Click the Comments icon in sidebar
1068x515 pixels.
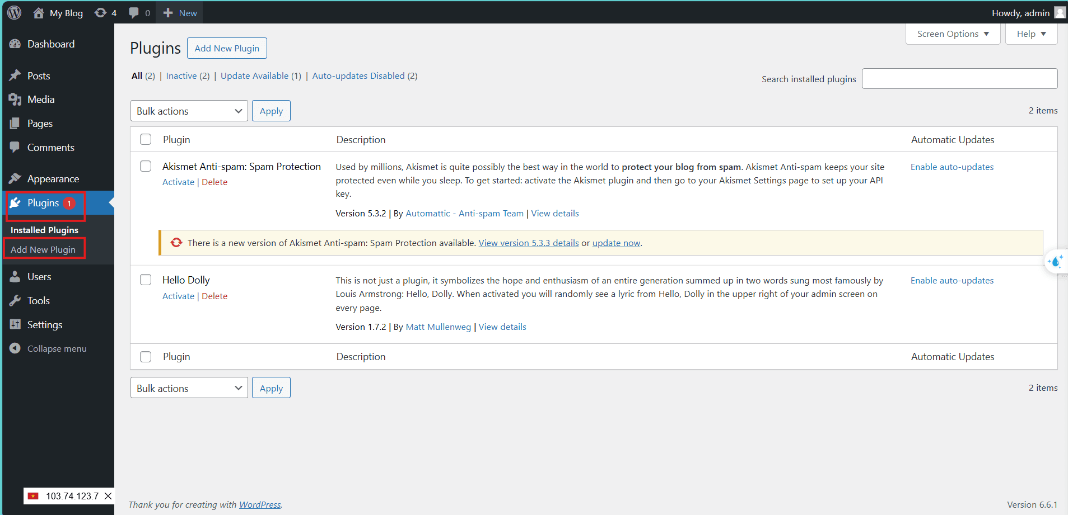(15, 148)
